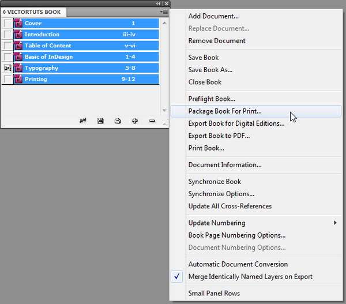346x304 pixels.
Task: Click page range 9-12 for Printing
Action: pos(128,79)
